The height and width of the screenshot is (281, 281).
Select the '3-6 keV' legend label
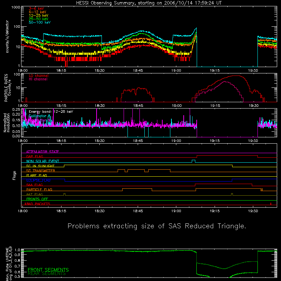pos(36,8)
